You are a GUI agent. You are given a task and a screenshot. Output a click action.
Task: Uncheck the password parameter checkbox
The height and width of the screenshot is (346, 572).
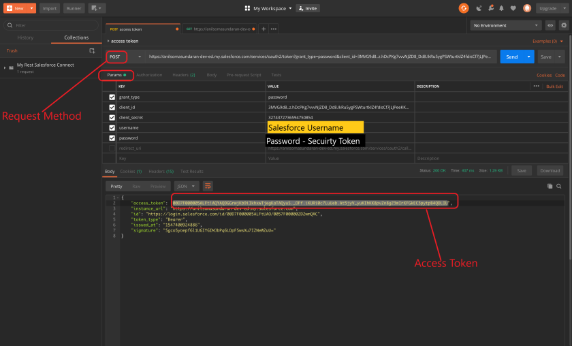click(112, 138)
